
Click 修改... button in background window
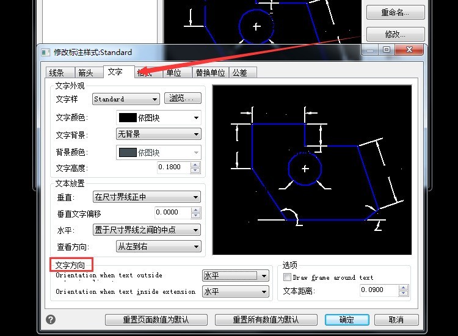pos(396,34)
